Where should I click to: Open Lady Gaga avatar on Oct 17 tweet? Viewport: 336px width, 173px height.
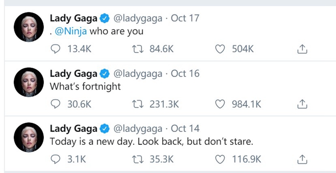(29, 27)
